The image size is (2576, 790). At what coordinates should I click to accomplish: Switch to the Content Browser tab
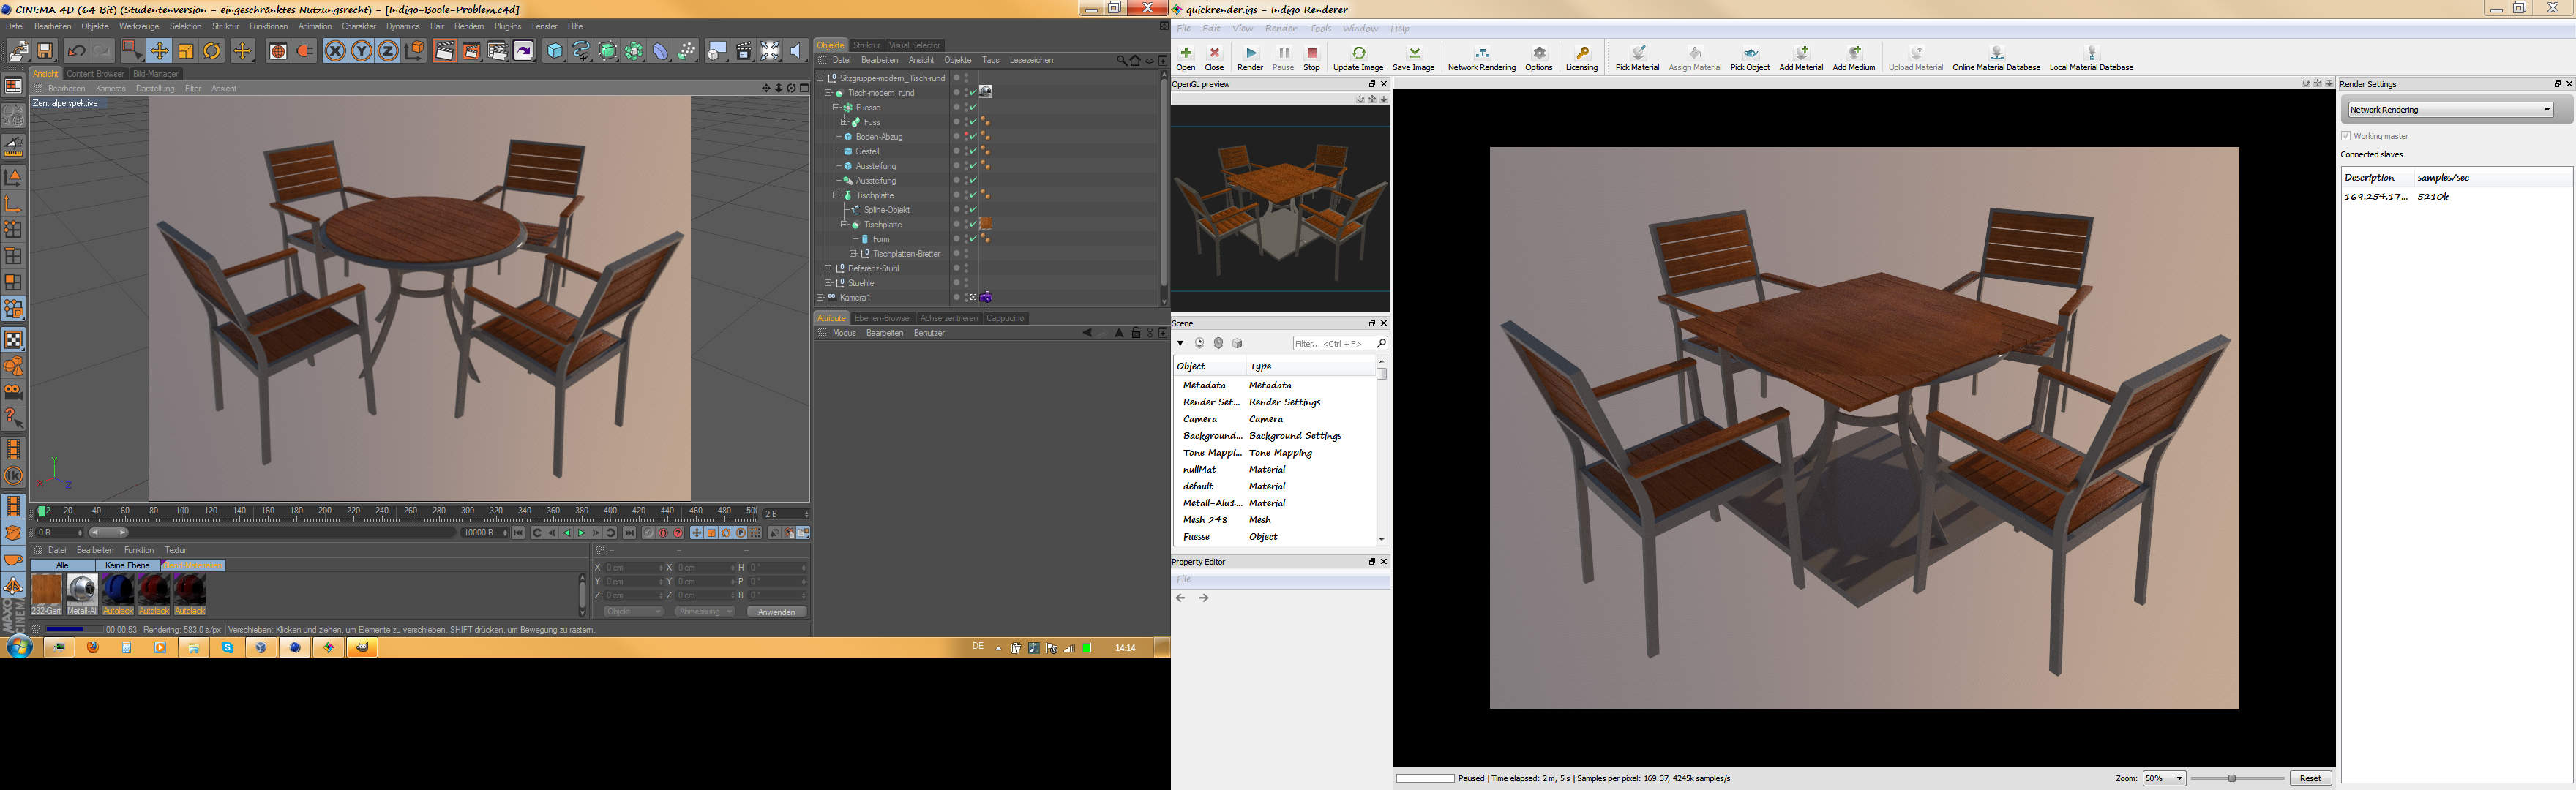95,74
